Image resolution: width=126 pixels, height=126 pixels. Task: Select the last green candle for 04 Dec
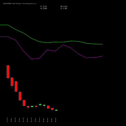pos(56,110)
